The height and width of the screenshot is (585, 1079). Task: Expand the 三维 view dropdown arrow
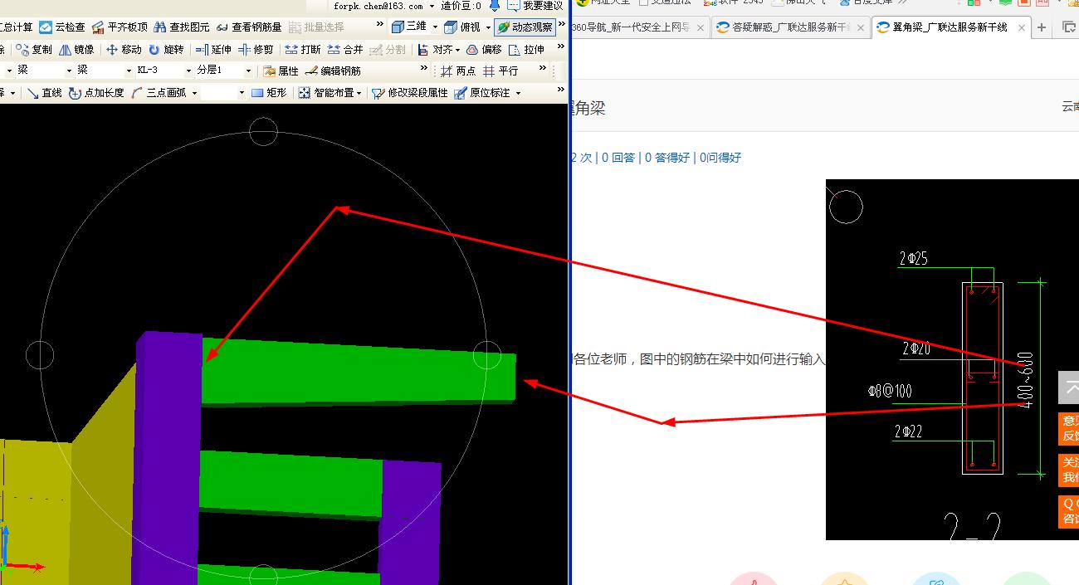tap(434, 27)
